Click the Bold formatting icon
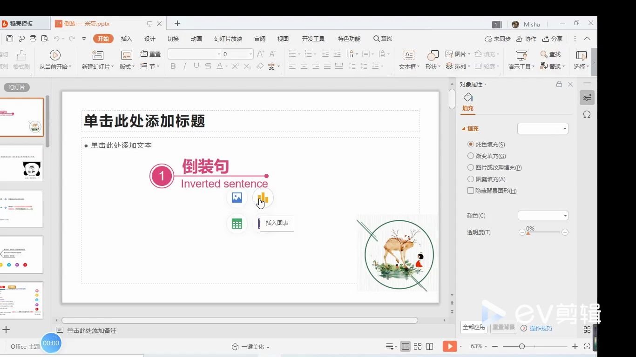Viewport: 636px width, 357px height. pyautogui.click(x=173, y=66)
